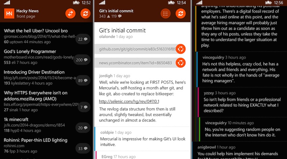Tap comment 'No, you're suggesting random people'
Image resolution: width=287 pixels, height=159 pixels.
click(x=242, y=132)
